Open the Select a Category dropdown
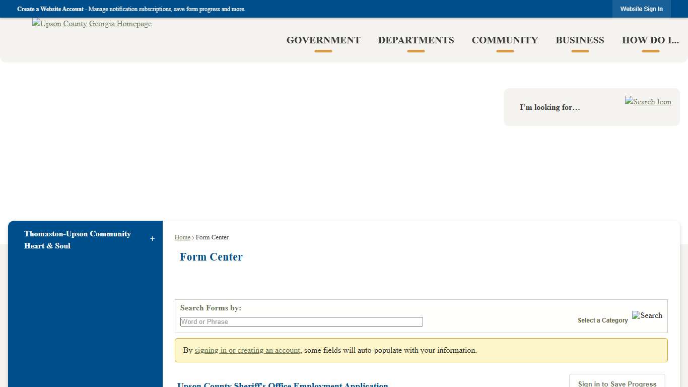 (602, 320)
